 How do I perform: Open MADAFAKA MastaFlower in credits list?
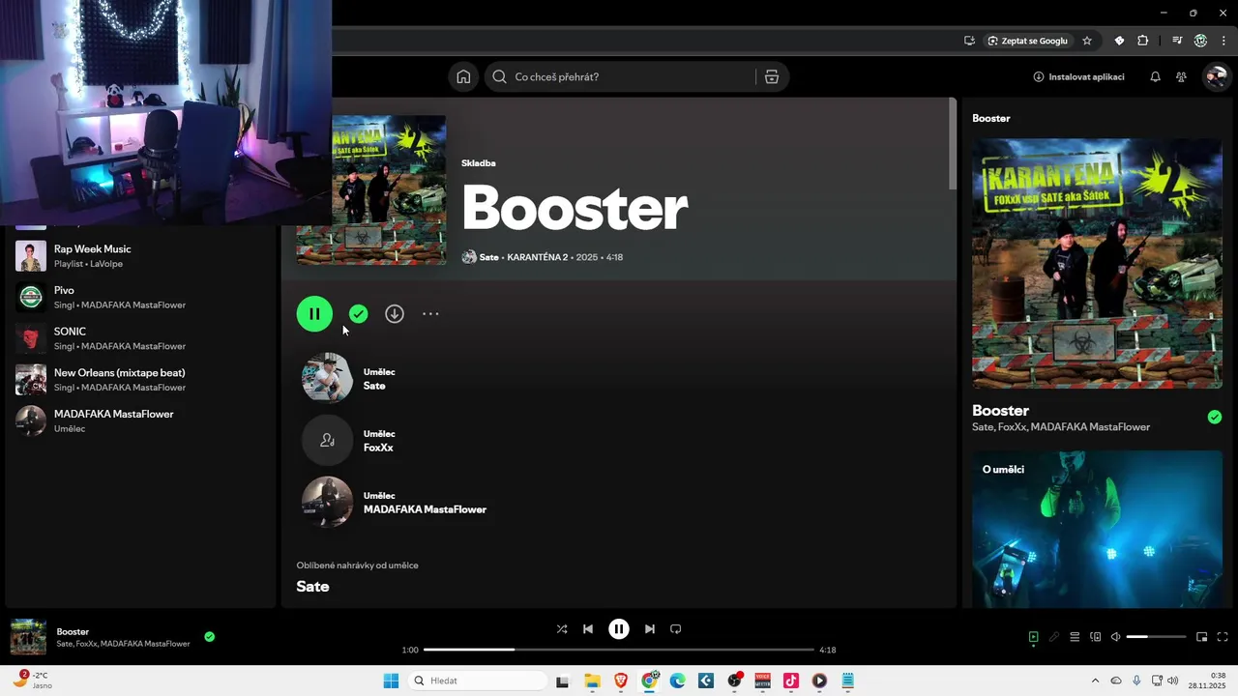pyautogui.click(x=425, y=508)
